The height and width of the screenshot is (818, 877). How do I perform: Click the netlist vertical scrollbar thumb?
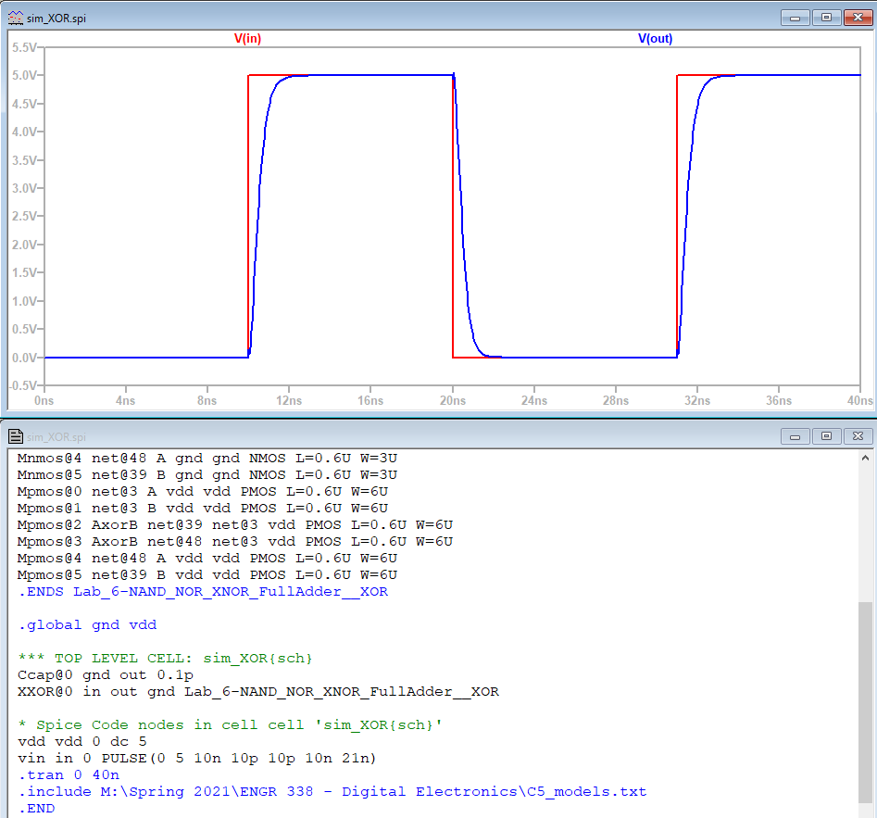pyautogui.click(x=865, y=704)
